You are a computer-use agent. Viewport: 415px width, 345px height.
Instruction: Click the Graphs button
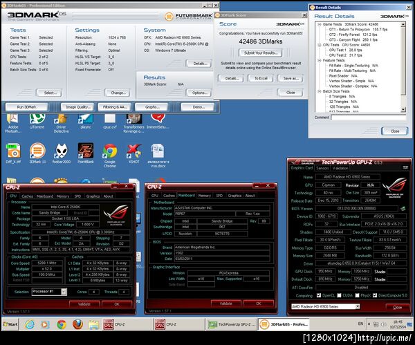152,107
